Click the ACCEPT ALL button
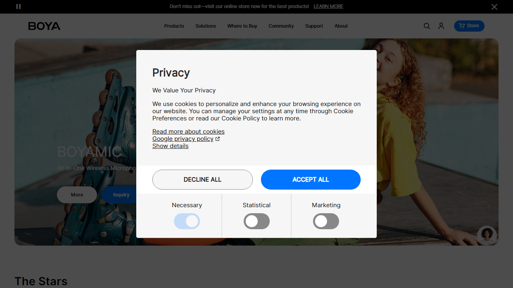This screenshot has height=288, width=513. [311, 180]
